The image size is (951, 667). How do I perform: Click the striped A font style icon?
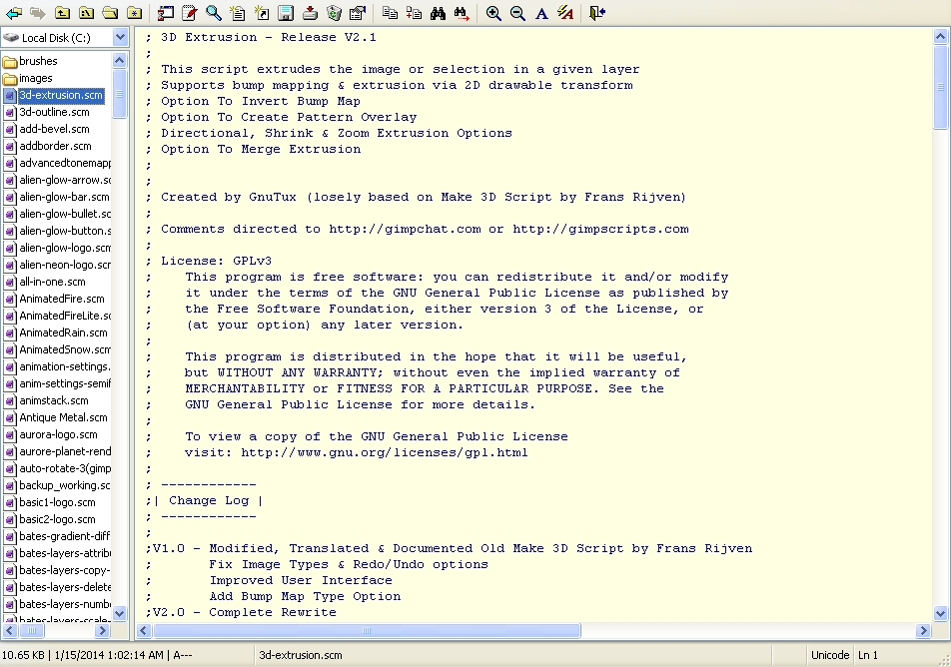point(565,13)
